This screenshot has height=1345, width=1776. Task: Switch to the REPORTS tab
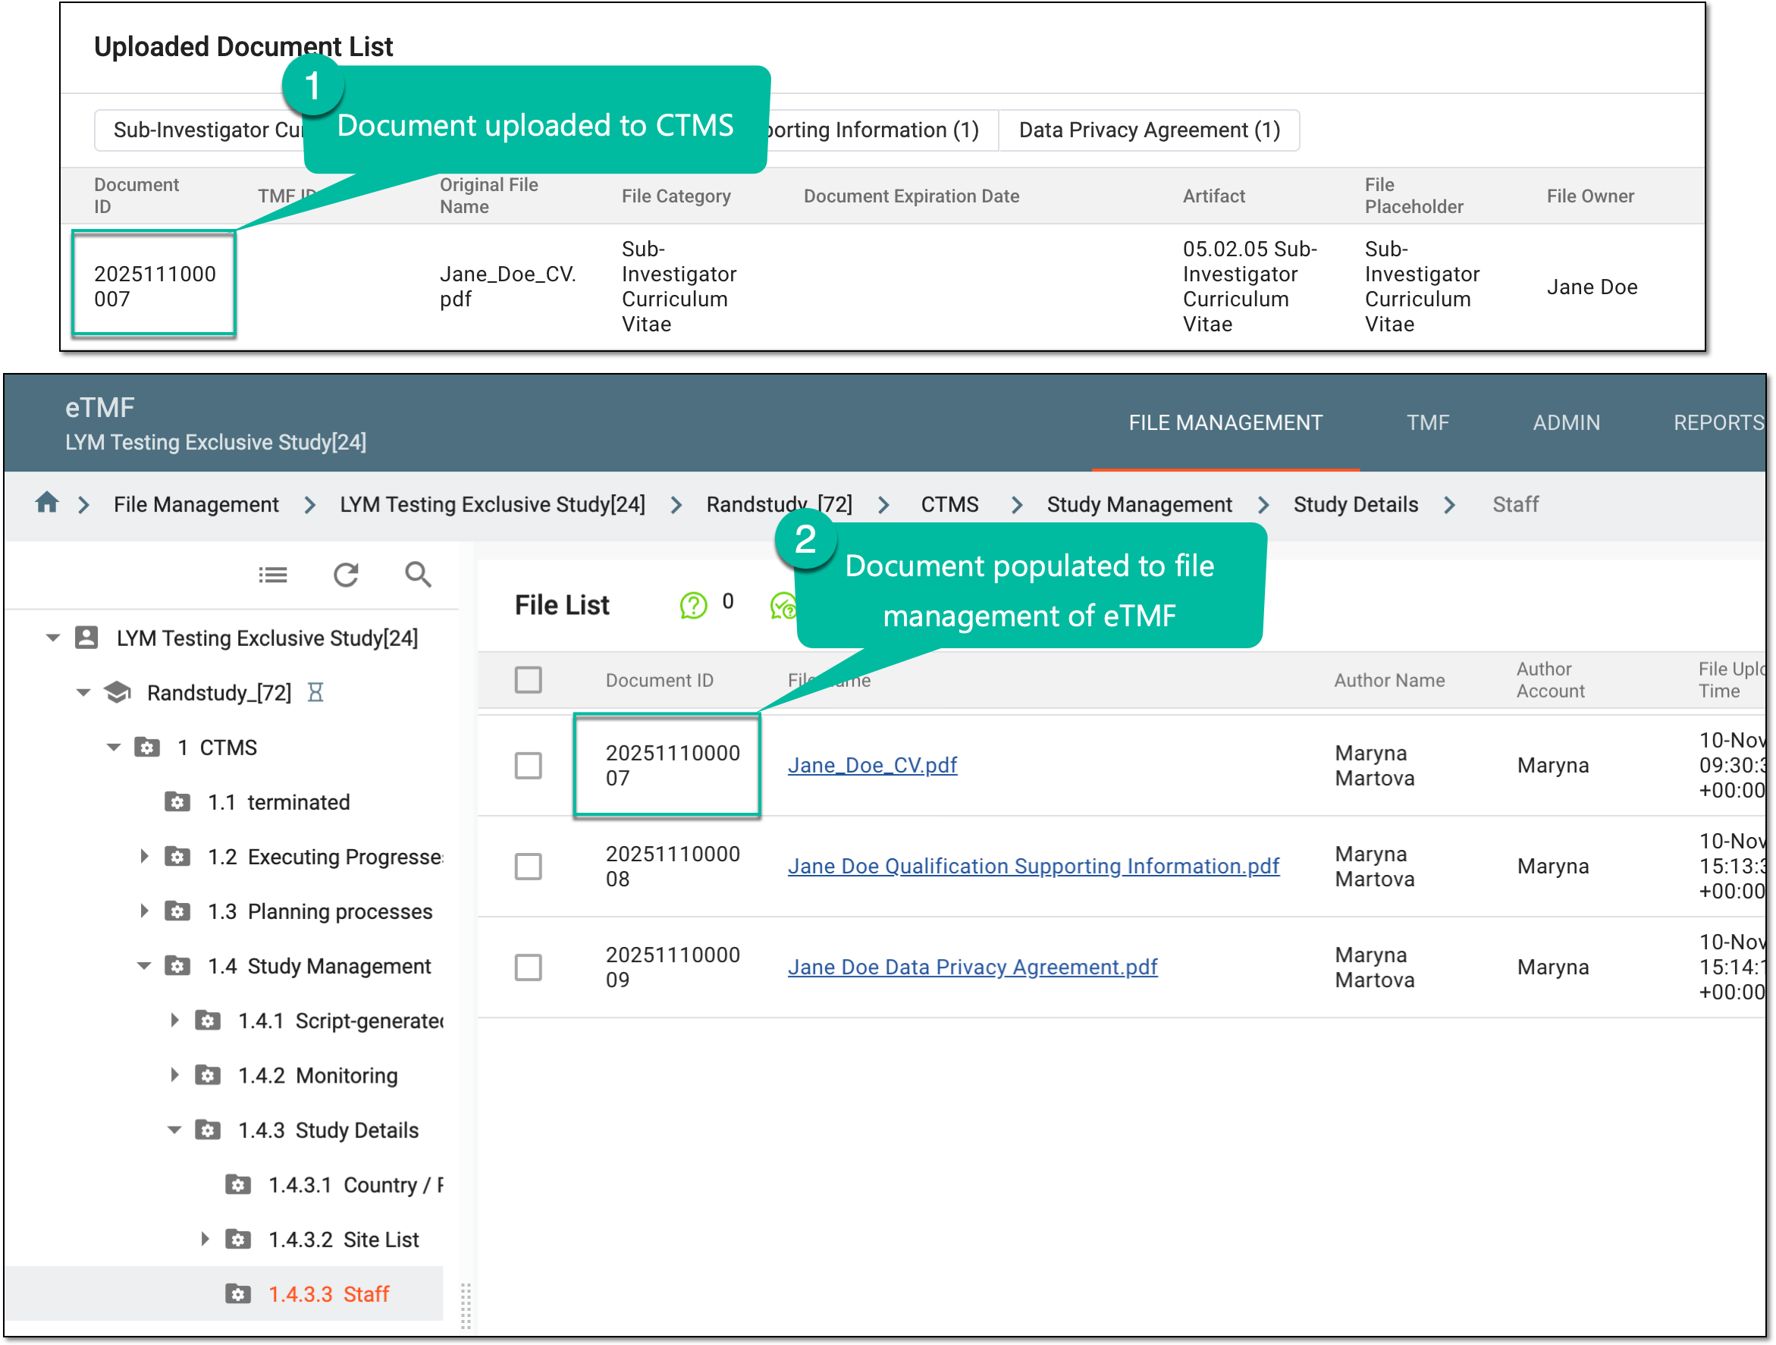(1718, 422)
